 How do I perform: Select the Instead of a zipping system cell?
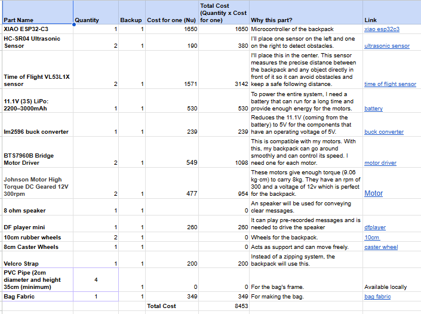coord(306,260)
